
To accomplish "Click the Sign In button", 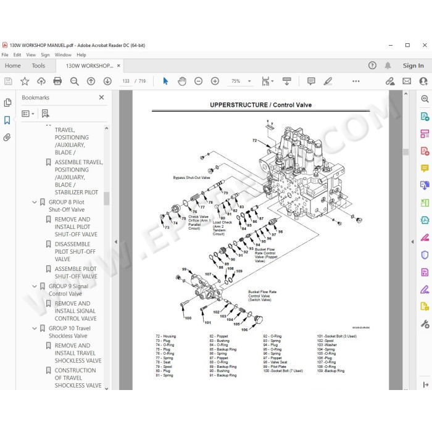I will 413,65.
